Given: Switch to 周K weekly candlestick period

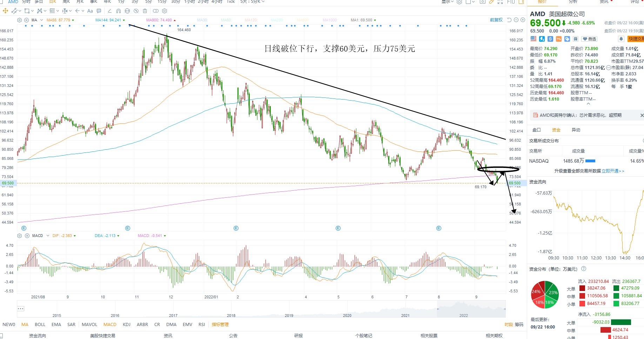Looking at the screenshot, I should point(66,1).
